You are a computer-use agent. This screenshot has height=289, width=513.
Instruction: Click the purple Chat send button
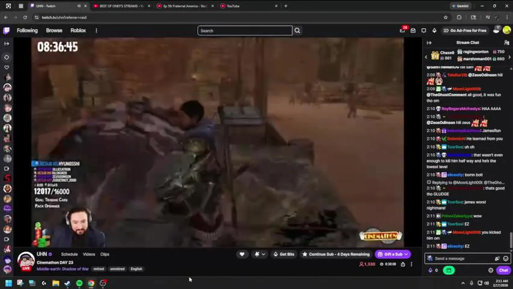503,270
